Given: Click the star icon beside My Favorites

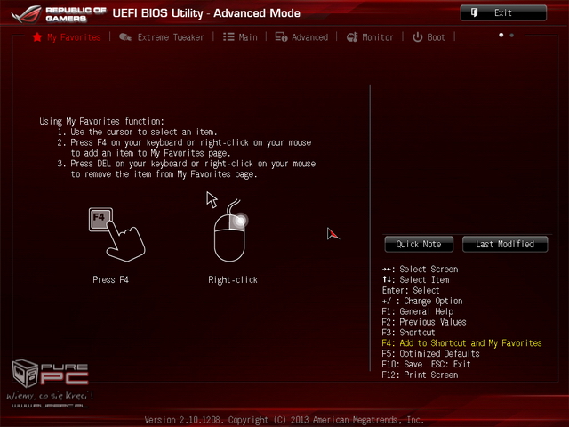Looking at the screenshot, I should pyautogui.click(x=37, y=37).
